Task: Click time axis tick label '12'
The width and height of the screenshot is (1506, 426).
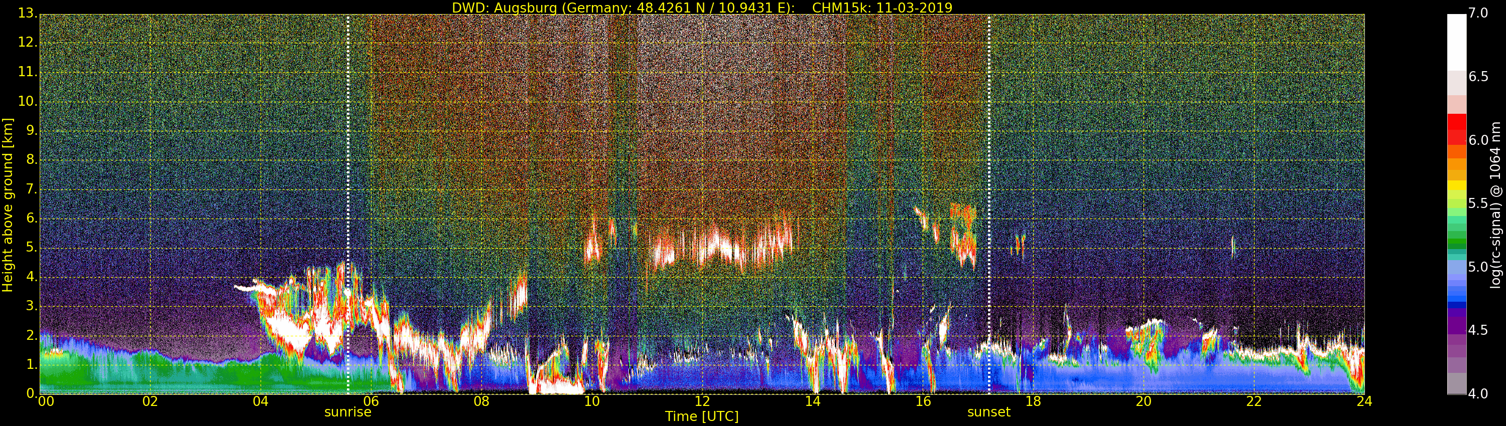Action: pos(702,401)
